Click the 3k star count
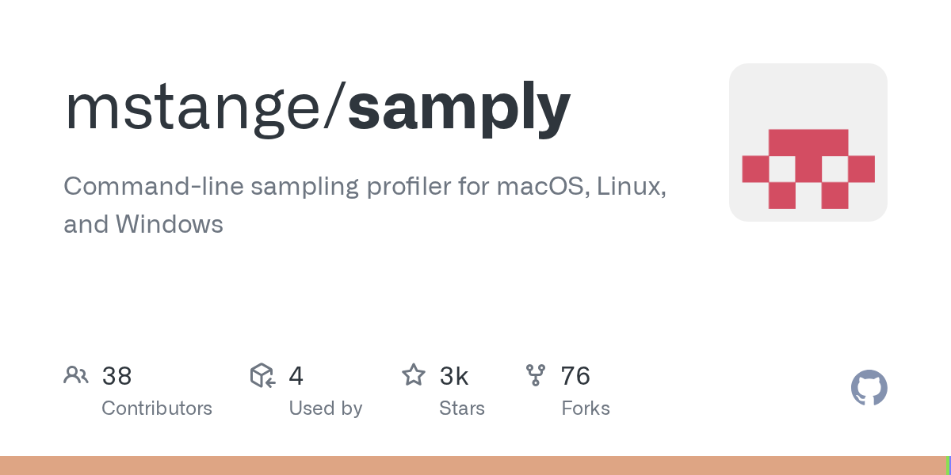 tap(453, 376)
